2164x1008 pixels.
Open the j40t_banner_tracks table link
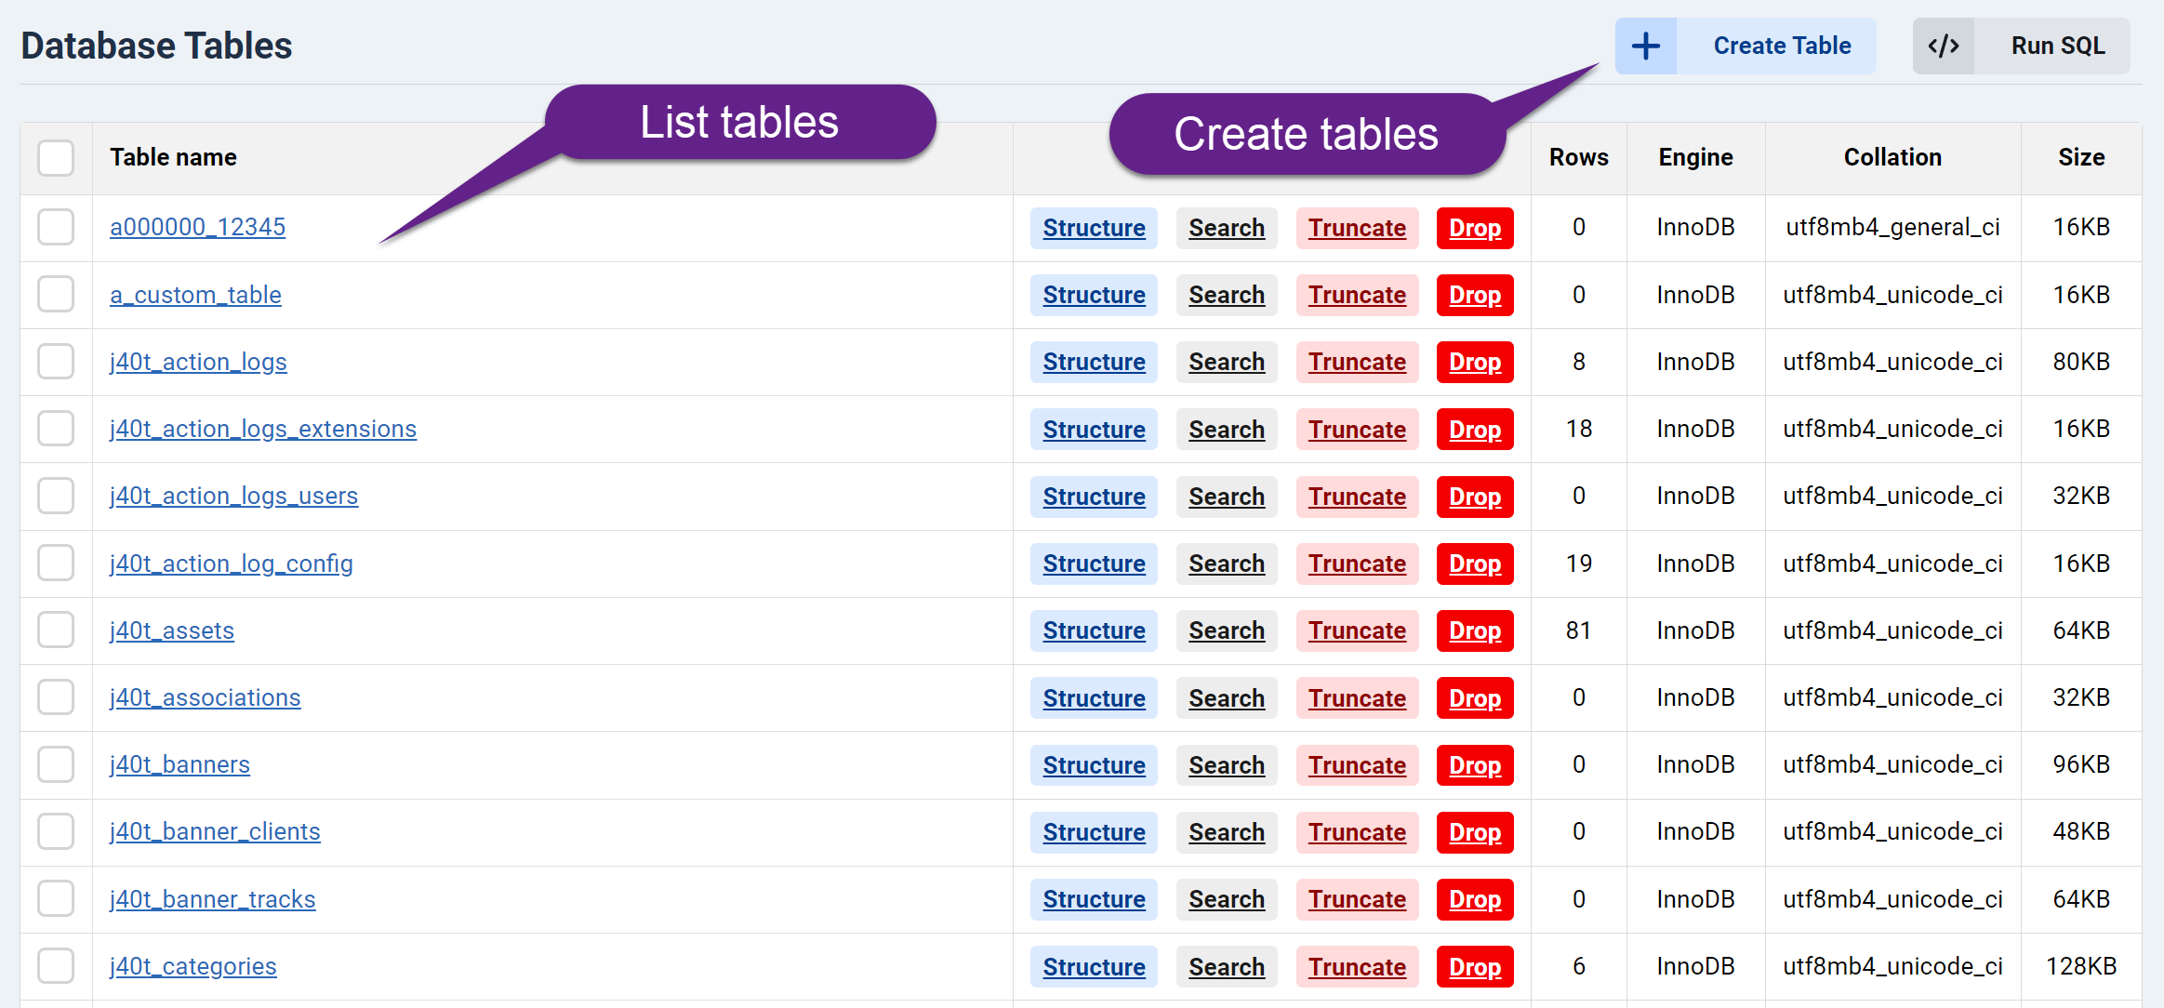(x=213, y=899)
